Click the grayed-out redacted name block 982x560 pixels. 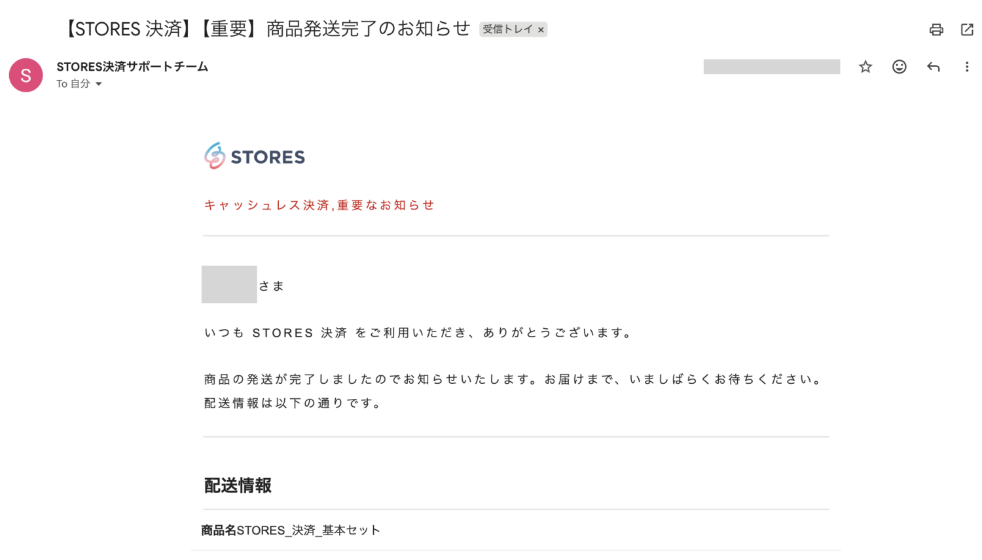[x=229, y=284]
